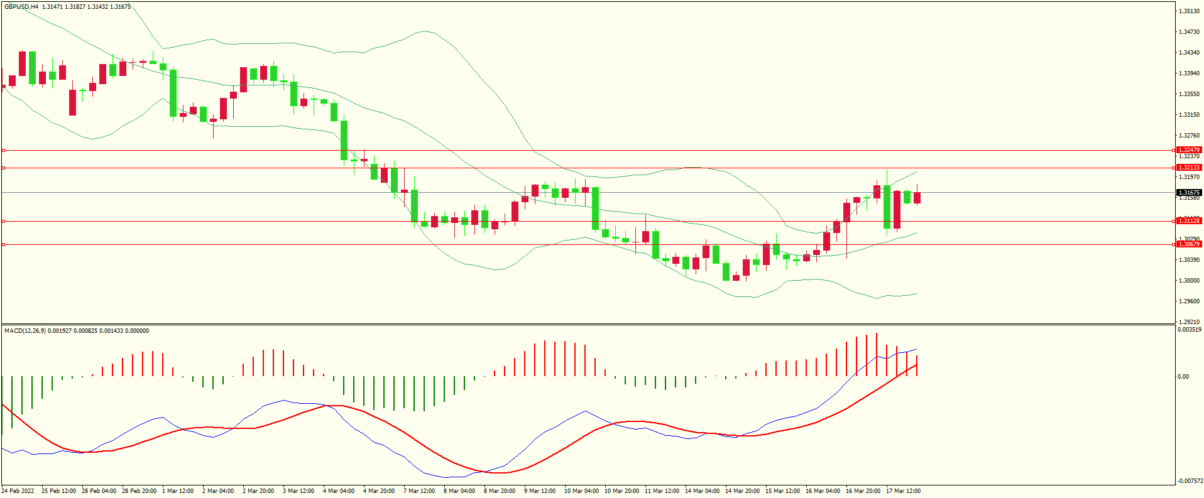This screenshot has height=498, width=1204.
Task: Click the 8 Mar 20:00 time label
Action: click(x=500, y=491)
